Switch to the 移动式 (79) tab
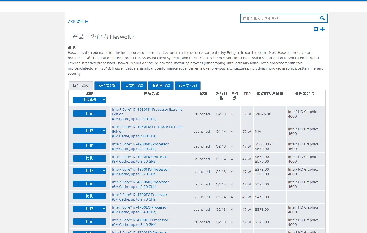This screenshot has width=367, height=233. click(x=107, y=85)
